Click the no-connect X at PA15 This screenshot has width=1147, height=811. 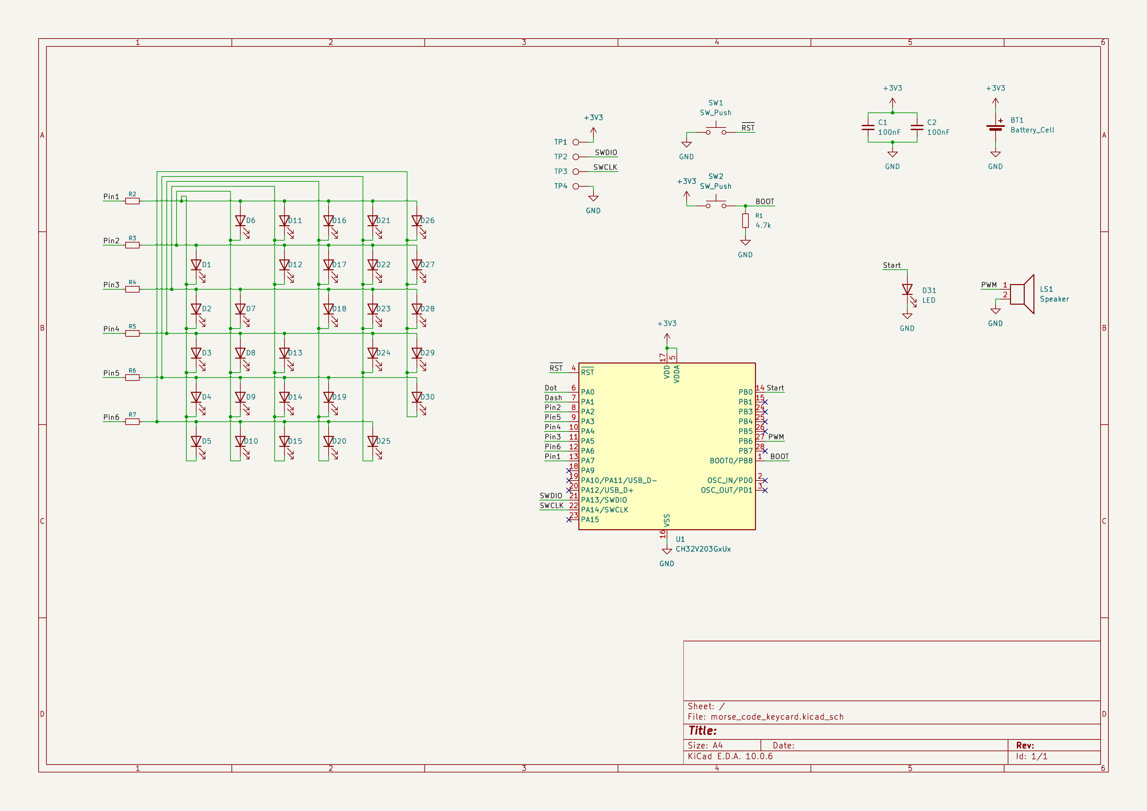[569, 520]
